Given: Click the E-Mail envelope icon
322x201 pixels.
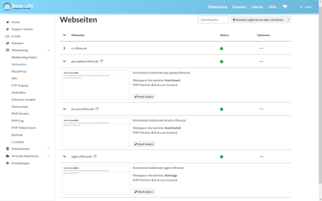Looking at the screenshot, I should [8, 36].
